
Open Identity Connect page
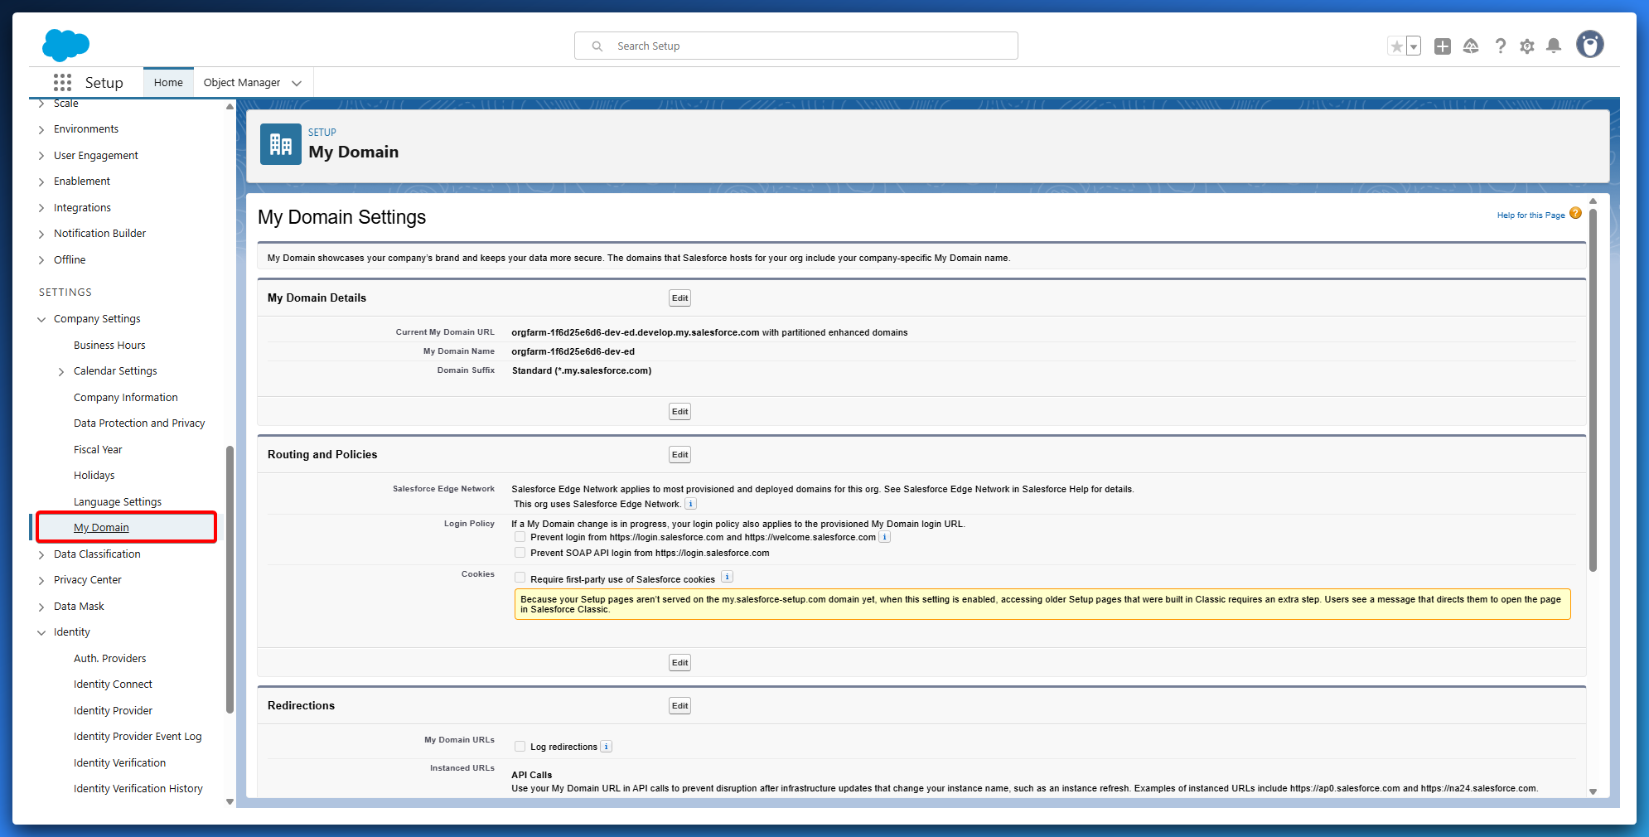pyautogui.click(x=114, y=684)
